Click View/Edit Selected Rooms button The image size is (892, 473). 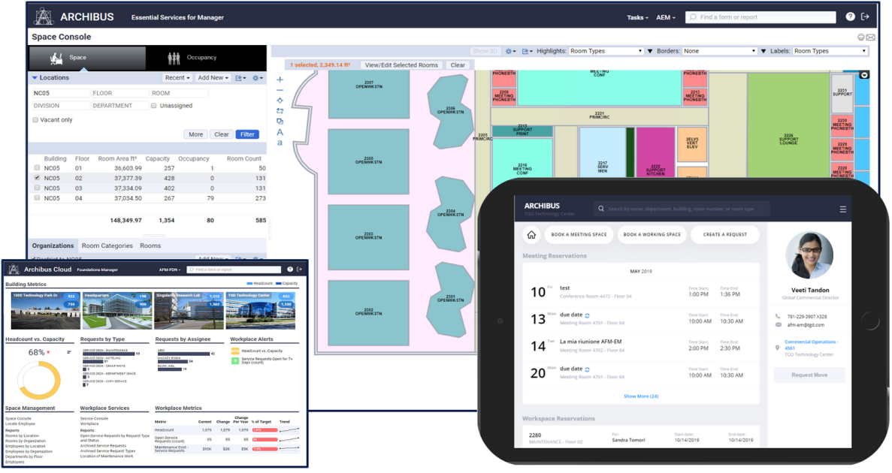401,65
